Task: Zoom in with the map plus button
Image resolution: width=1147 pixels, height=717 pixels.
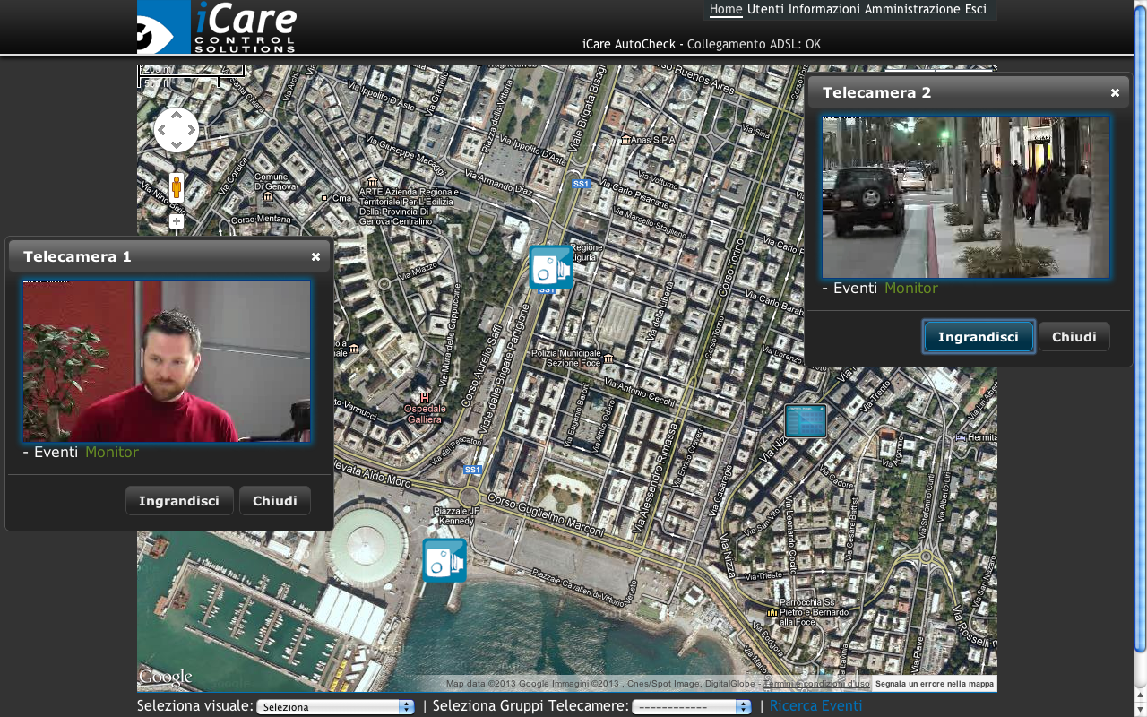Action: coord(177,221)
